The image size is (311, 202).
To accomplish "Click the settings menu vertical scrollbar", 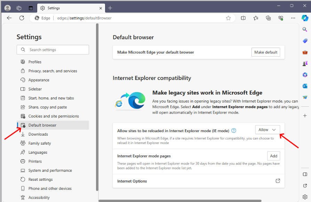I will pos(97,107).
